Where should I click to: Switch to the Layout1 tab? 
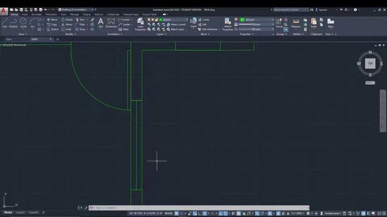(x=20, y=212)
